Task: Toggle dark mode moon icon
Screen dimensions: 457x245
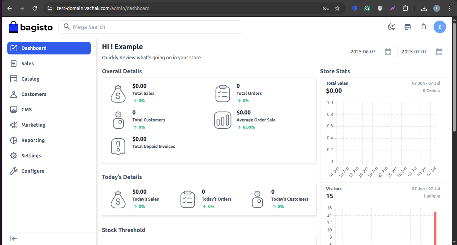Action: [x=392, y=27]
